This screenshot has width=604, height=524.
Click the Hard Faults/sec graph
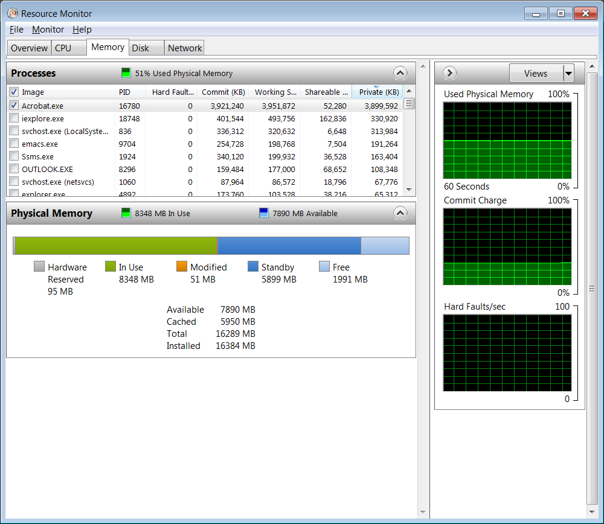coord(507,353)
